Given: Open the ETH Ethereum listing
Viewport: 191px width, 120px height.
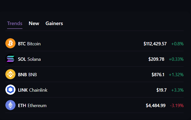Looking at the screenshot, I should (32, 106).
